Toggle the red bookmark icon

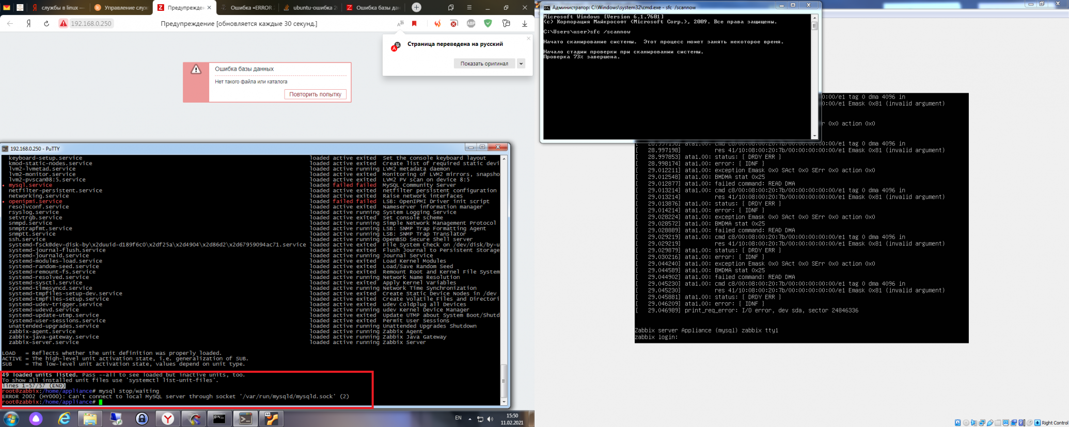tap(414, 24)
